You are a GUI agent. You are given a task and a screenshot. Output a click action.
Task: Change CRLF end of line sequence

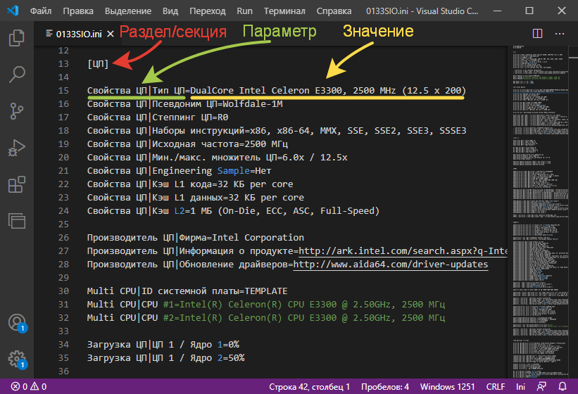[497, 387]
